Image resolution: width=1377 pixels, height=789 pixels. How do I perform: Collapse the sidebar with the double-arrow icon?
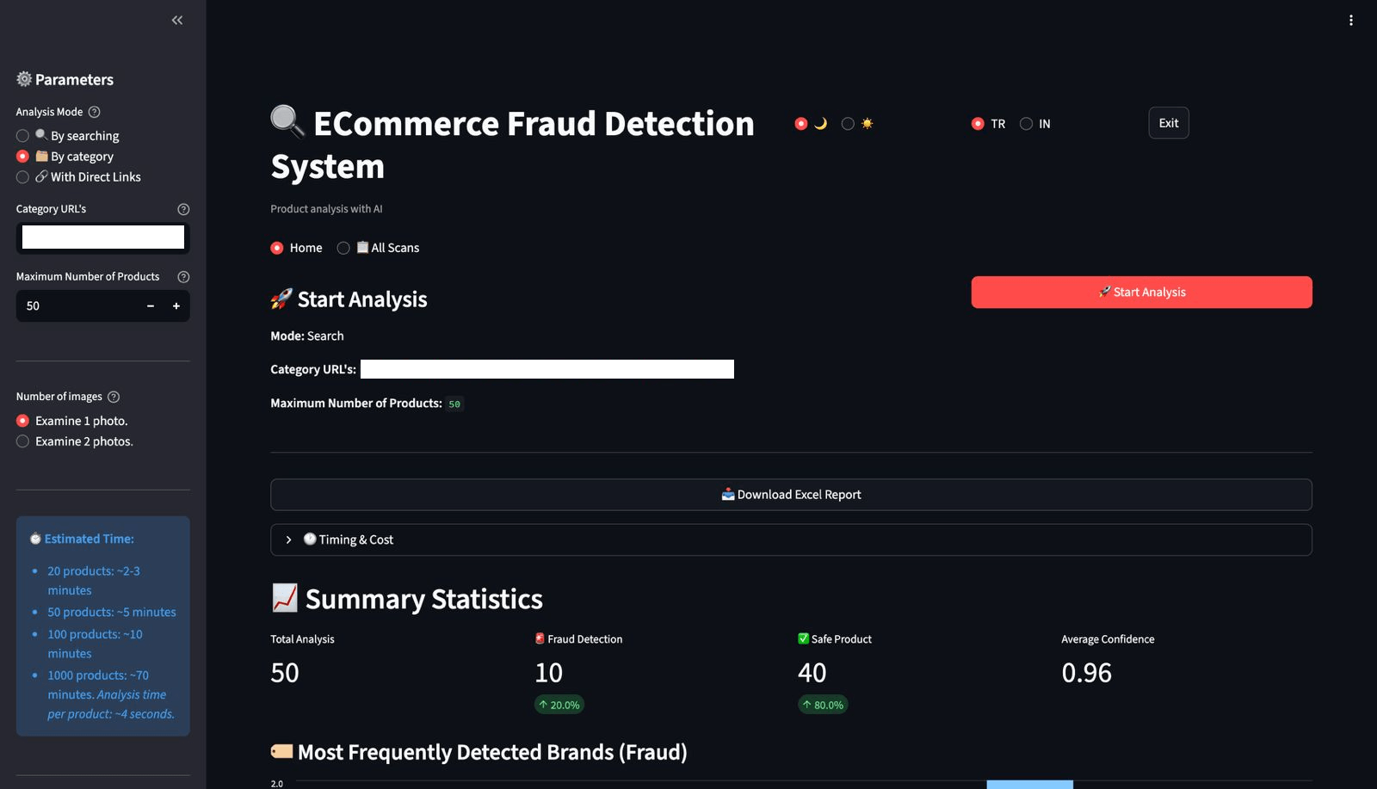click(x=176, y=20)
